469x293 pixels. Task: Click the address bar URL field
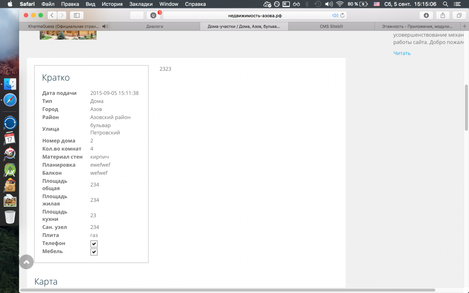(255, 16)
